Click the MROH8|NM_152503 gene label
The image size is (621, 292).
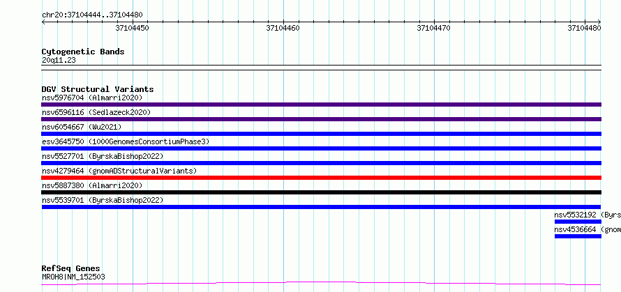tap(73, 277)
